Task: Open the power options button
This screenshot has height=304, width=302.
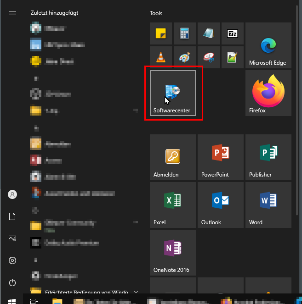Action: pos(12,282)
